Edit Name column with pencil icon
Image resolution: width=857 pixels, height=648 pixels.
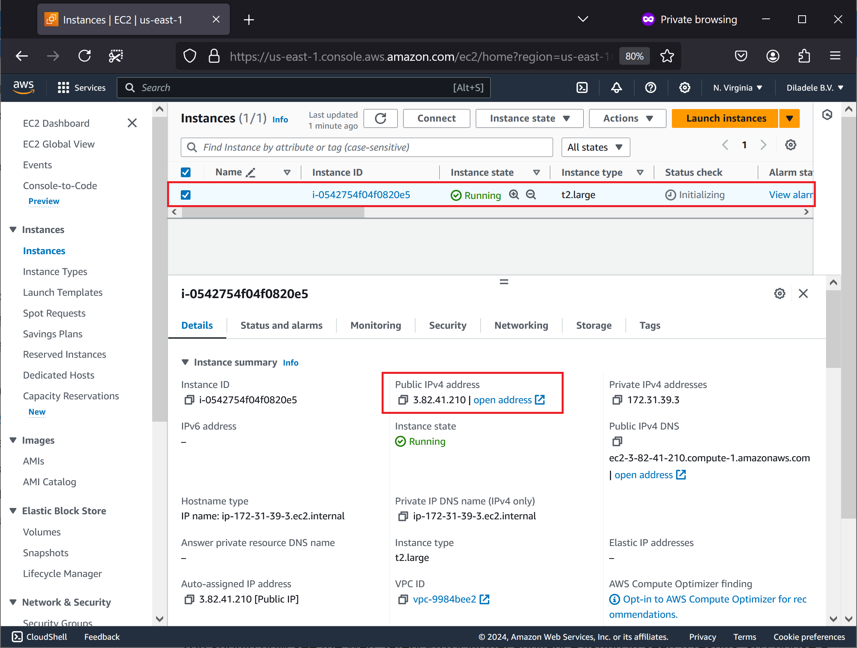pos(250,173)
